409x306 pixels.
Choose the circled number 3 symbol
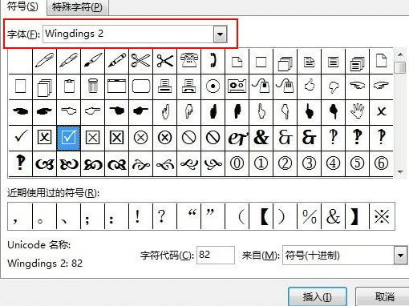(x=310, y=163)
